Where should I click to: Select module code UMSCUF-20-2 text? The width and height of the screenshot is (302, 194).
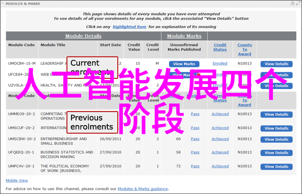tap(21, 128)
